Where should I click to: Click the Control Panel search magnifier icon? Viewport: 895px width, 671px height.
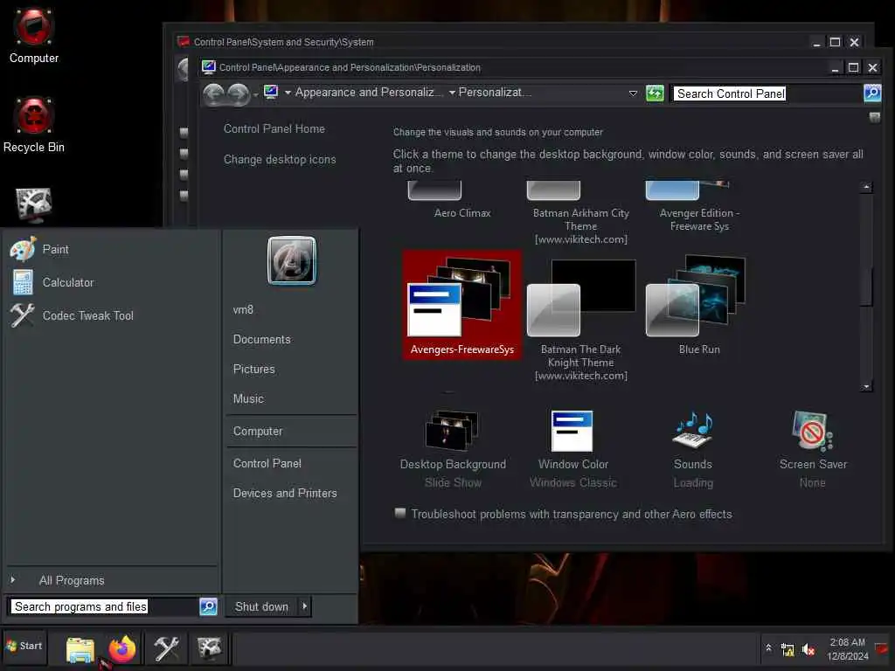(872, 93)
